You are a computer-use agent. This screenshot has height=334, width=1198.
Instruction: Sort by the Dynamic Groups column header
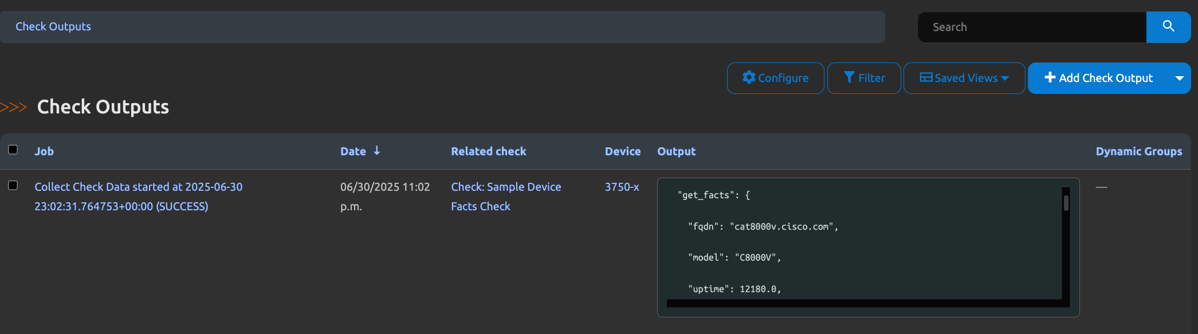[x=1138, y=151]
